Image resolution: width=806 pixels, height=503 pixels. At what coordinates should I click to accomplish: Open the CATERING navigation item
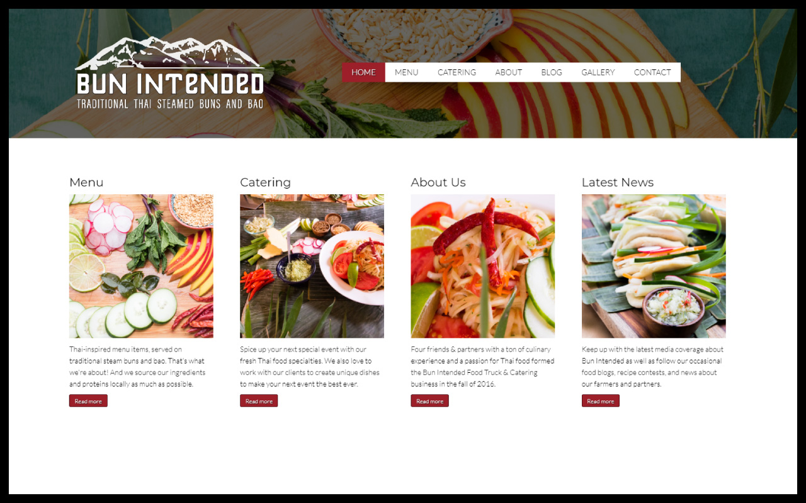(457, 72)
